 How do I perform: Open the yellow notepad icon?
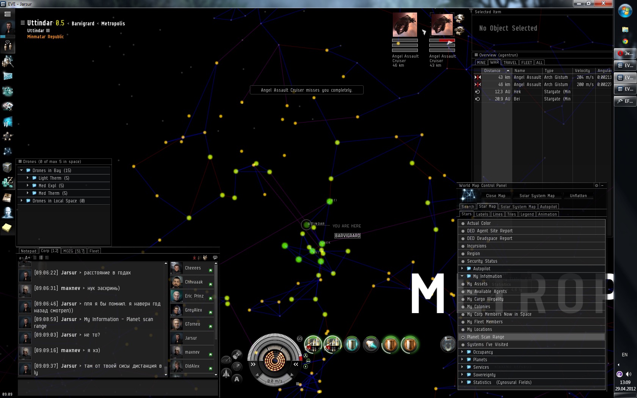coord(8,227)
